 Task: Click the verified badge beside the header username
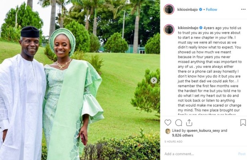point(201,10)
